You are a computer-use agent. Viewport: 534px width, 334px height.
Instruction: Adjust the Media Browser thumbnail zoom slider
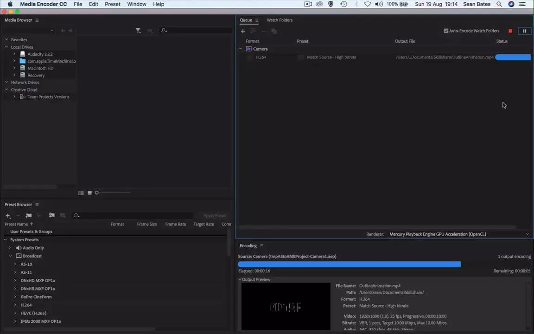113,193
